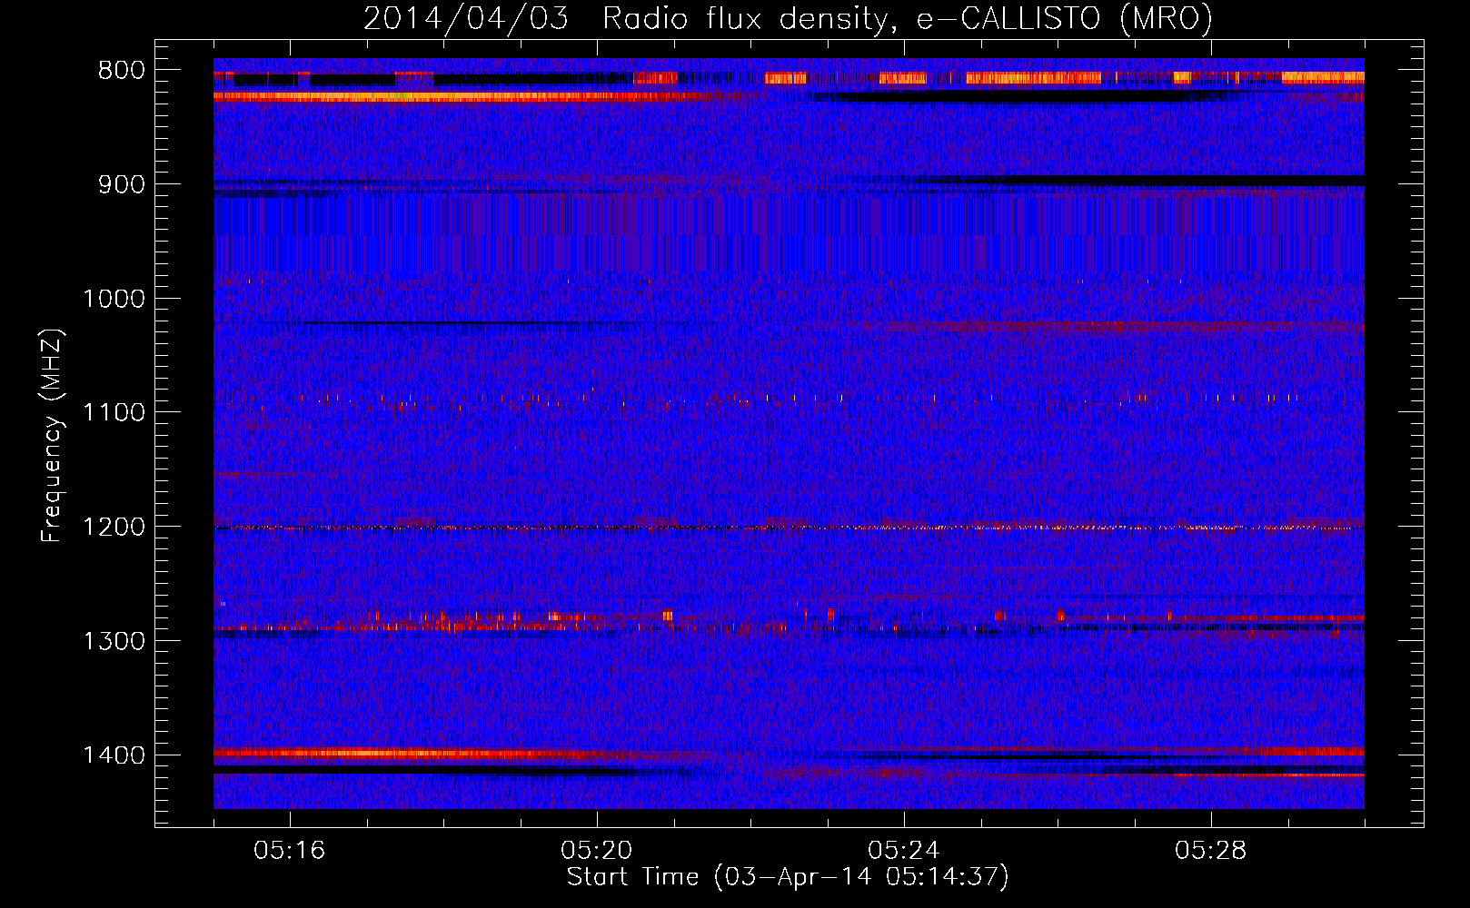Select the 1000 frequency tick label
The height and width of the screenshot is (908, 1470).
click(x=114, y=299)
